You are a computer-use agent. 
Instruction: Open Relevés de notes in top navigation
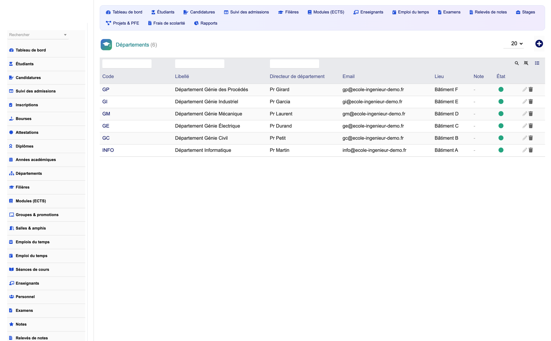[x=488, y=12]
